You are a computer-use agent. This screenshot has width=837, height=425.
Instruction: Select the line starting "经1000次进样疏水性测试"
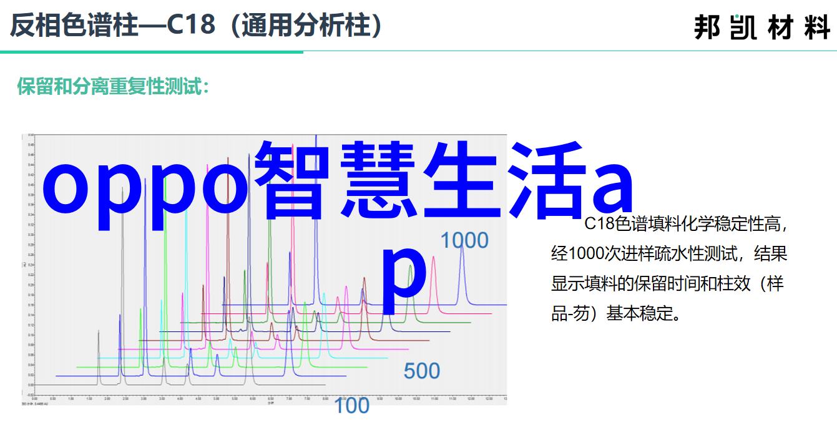tap(669, 254)
